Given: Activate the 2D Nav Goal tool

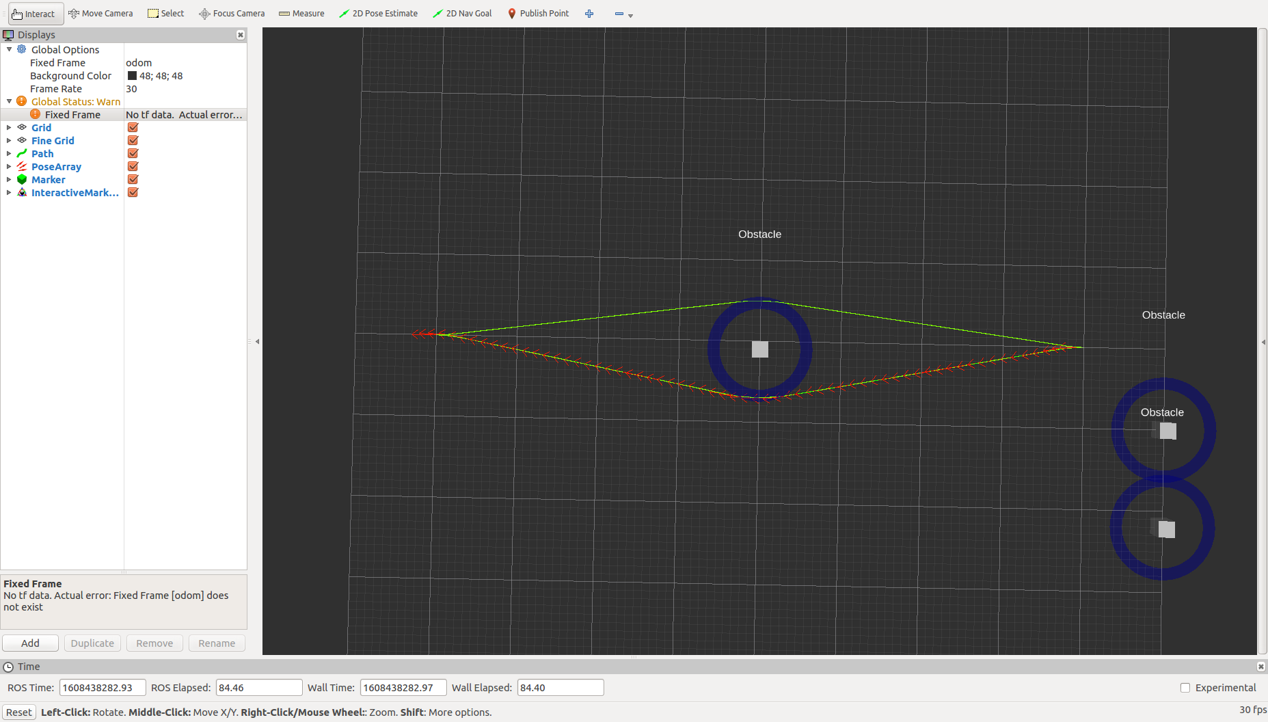Looking at the screenshot, I should pyautogui.click(x=462, y=13).
